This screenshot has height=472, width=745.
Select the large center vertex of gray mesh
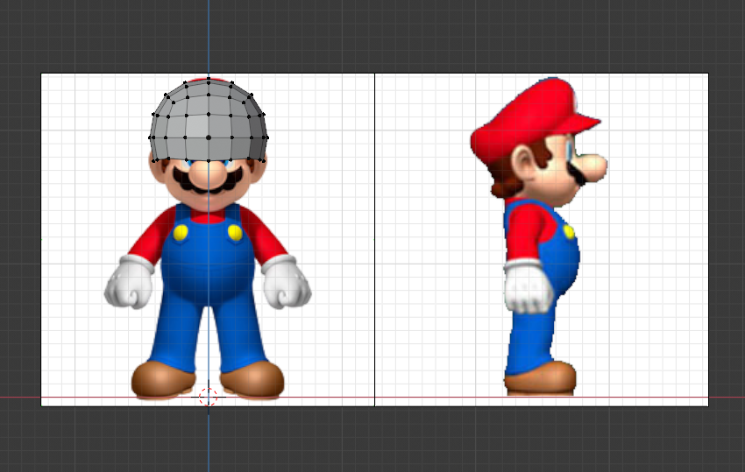pos(209,137)
